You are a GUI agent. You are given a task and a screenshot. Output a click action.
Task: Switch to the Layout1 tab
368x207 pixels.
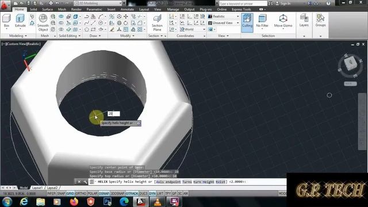[x=37, y=188]
